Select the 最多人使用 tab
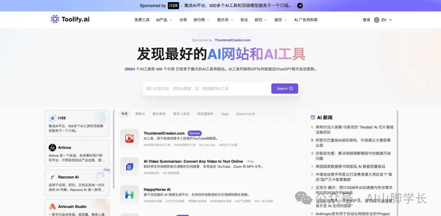Image resolution: width=441 pixels, height=216 pixels. pyautogui.click(x=181, y=114)
